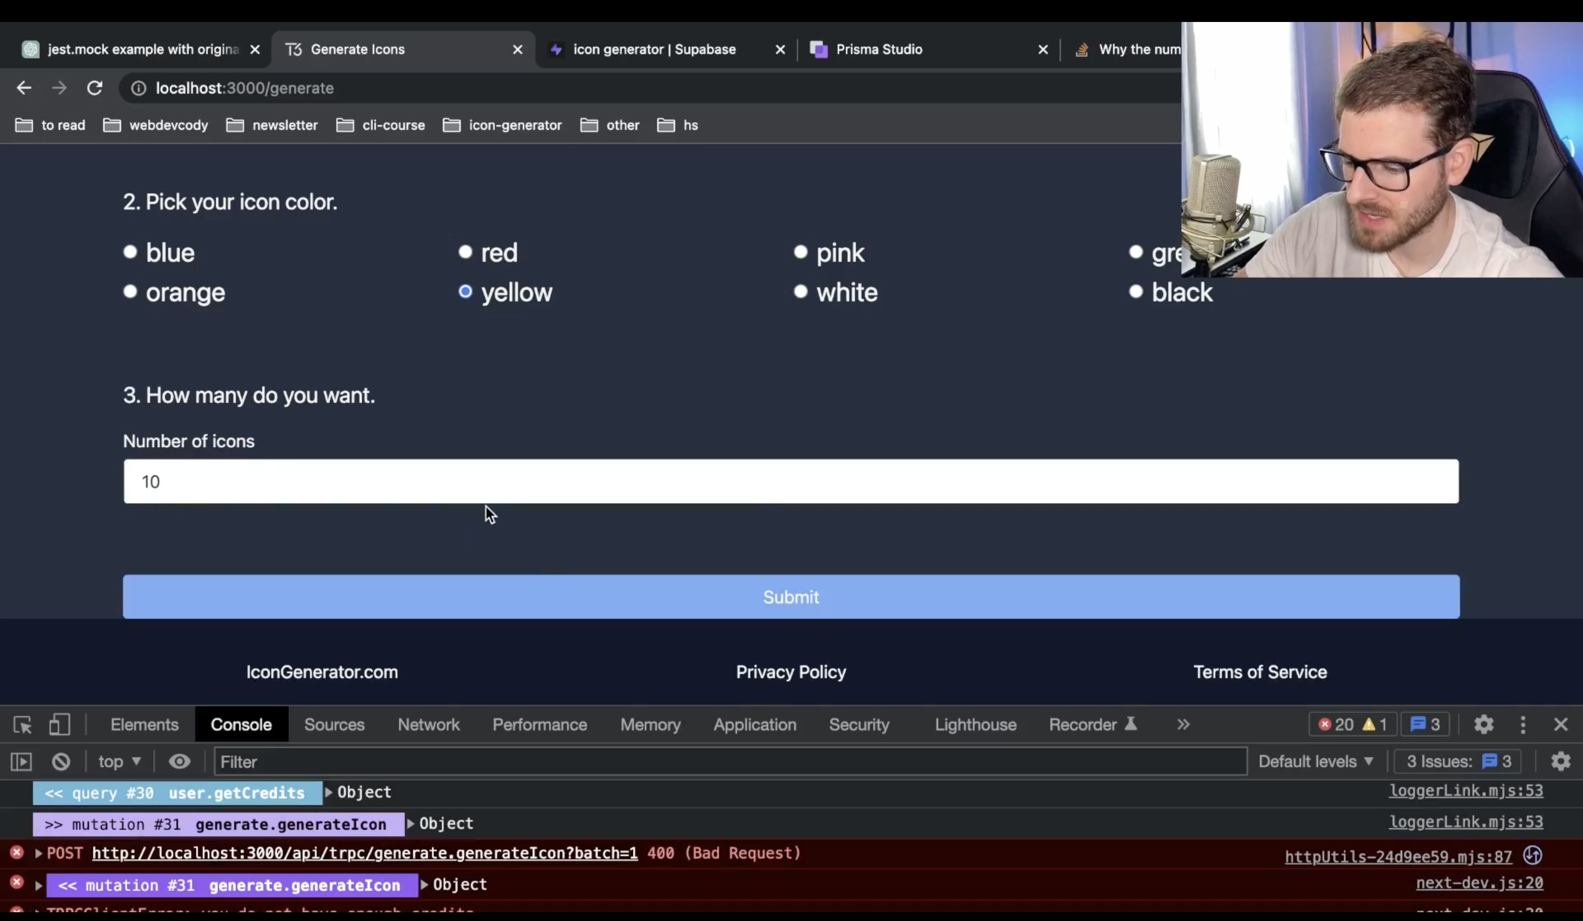Create live expression with eye icon

pyautogui.click(x=180, y=762)
